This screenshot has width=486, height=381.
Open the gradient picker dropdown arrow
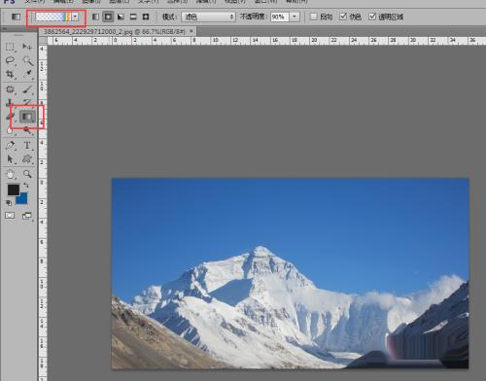75,17
